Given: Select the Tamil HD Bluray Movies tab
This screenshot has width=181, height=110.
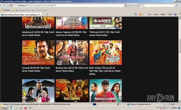Looking at the screenshot, I should tap(21, 15).
